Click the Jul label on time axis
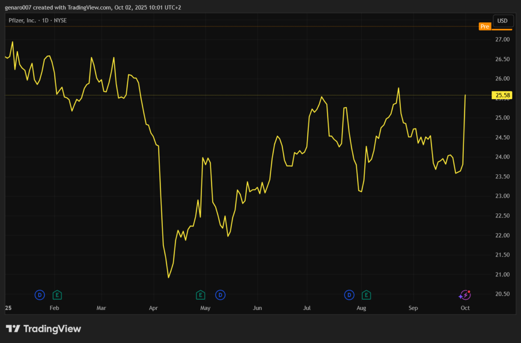 [x=307, y=308]
